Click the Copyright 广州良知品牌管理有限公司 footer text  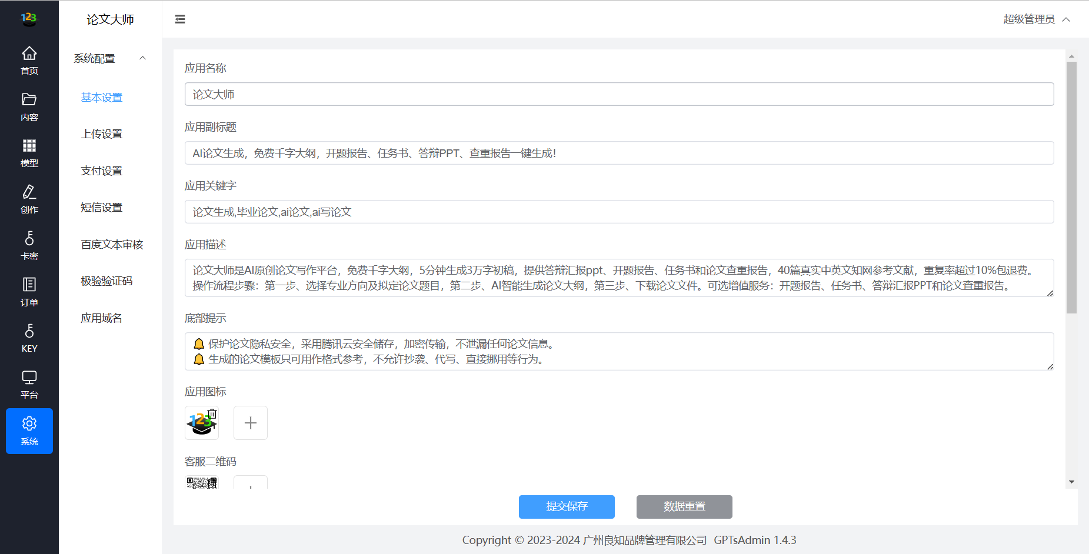coord(584,540)
